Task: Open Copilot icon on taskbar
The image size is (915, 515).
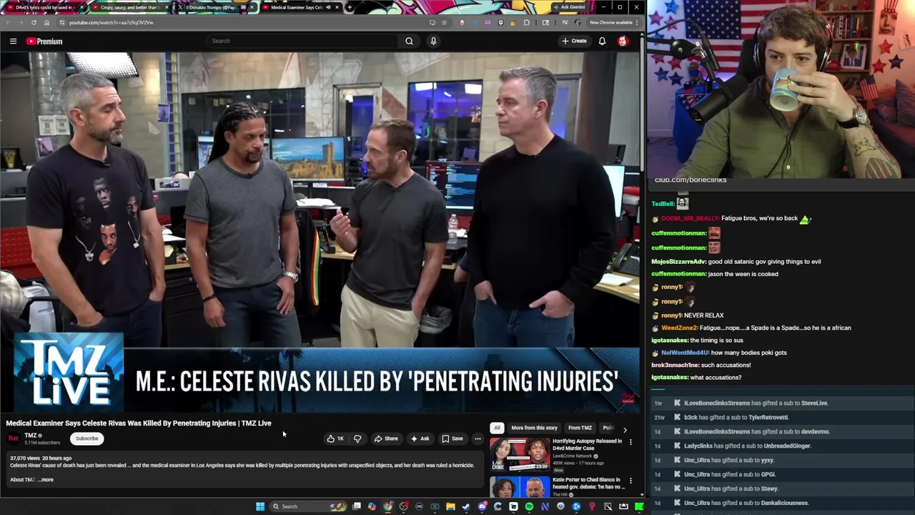Action: pyautogui.click(x=372, y=506)
